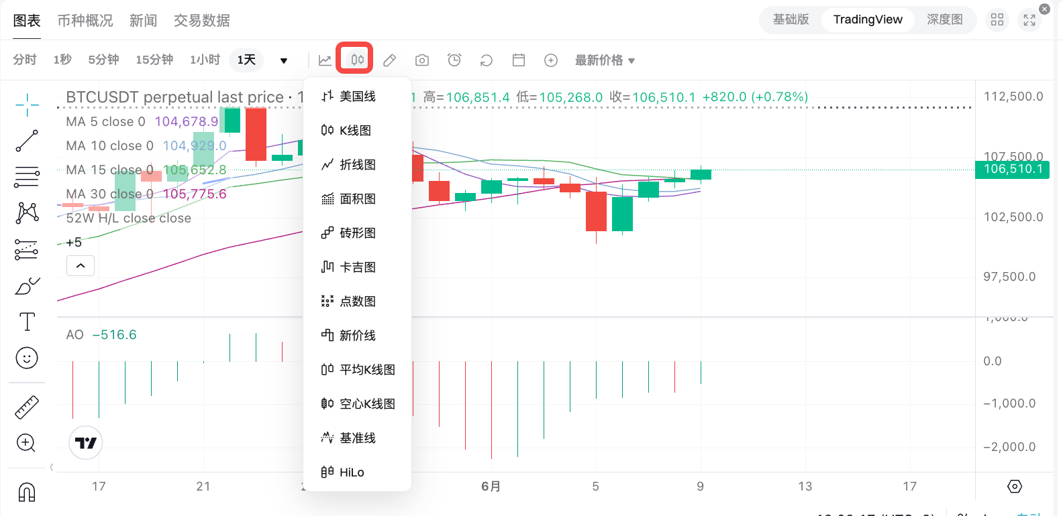Click the candlestick chart type icon
Image resolution: width=1063 pixels, height=516 pixels.
coord(357,60)
